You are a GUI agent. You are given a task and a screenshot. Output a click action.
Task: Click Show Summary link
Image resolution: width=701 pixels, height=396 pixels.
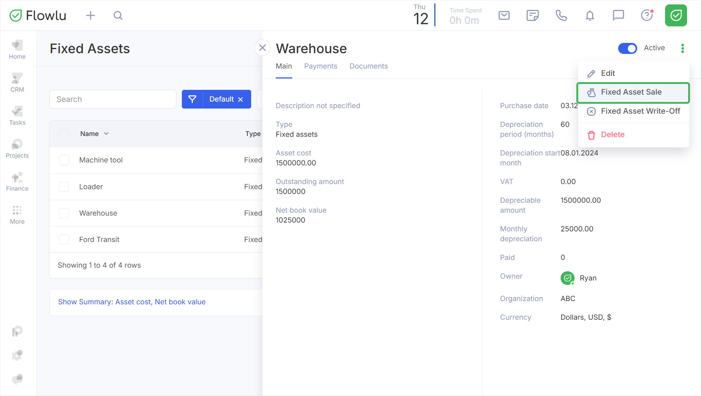pos(132,302)
